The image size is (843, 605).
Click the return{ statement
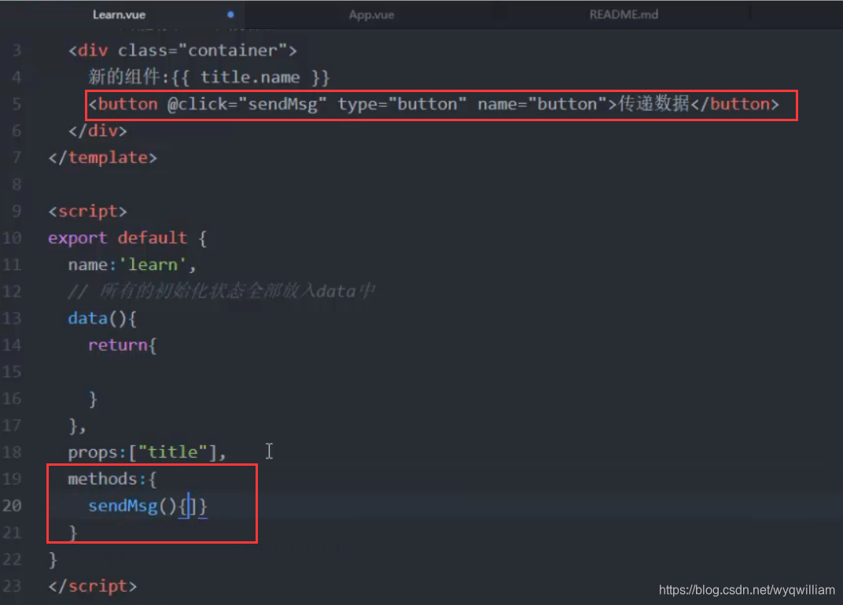click(x=122, y=345)
